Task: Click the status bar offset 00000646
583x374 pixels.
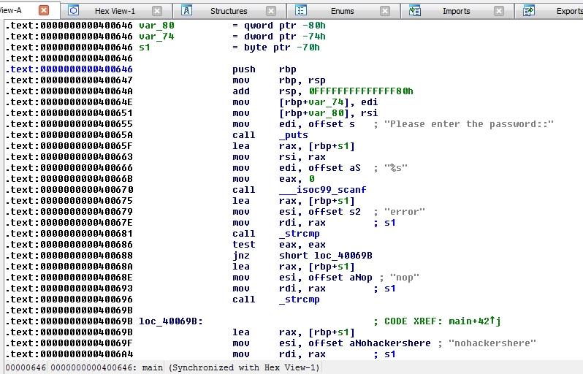Action: click(x=26, y=367)
